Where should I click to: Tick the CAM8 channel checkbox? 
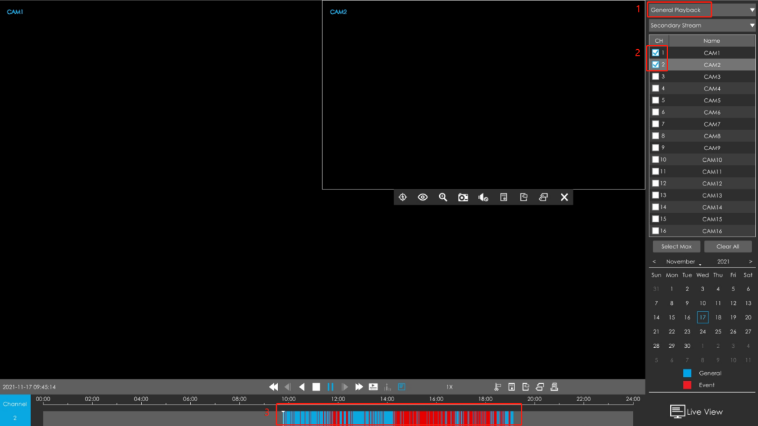point(656,136)
